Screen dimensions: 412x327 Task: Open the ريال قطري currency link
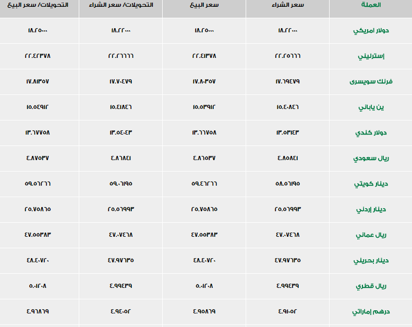[x=371, y=286]
